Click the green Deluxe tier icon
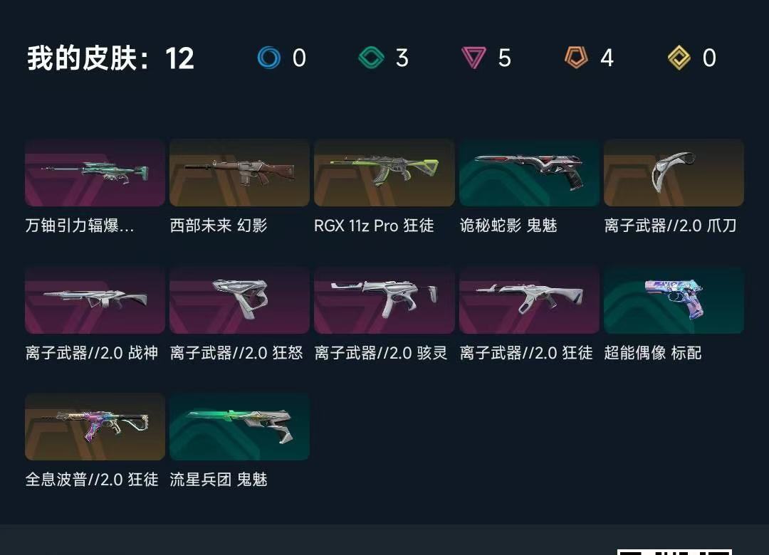The width and height of the screenshot is (769, 555). [371, 58]
